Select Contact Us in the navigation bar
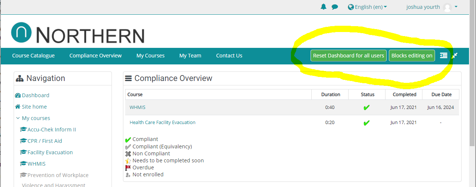Viewport: 476px width, 187px height. tap(229, 56)
